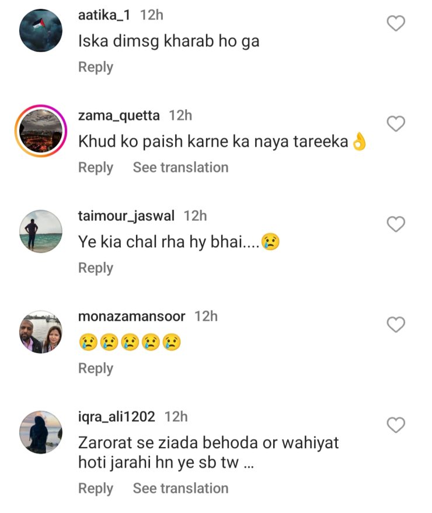View zama_quetta's story ring avatar
The width and height of the screenshot is (432, 513).
click(x=41, y=131)
